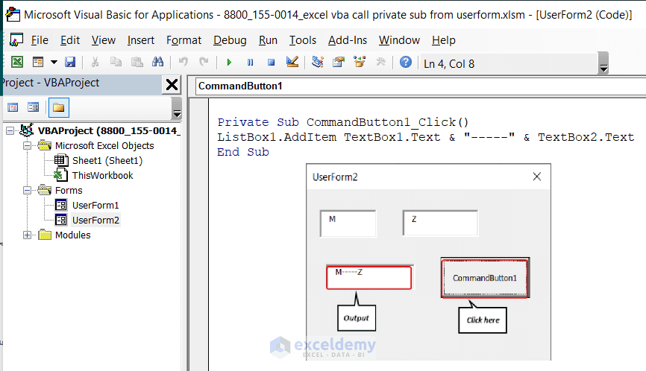Select UserForm1 in the Forms folder

[x=95, y=206]
